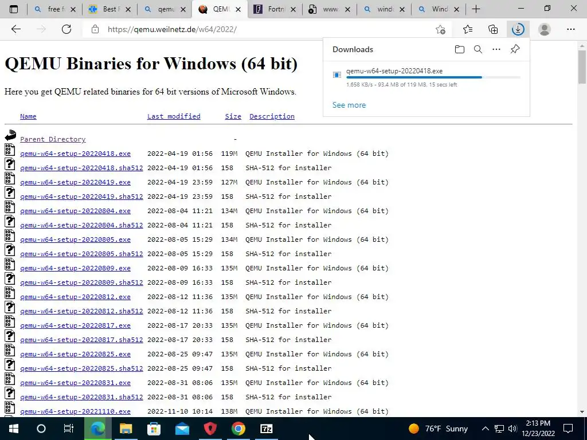
Task: Download qemu-w64-setup-20220831.exe
Action: pyautogui.click(x=75, y=383)
